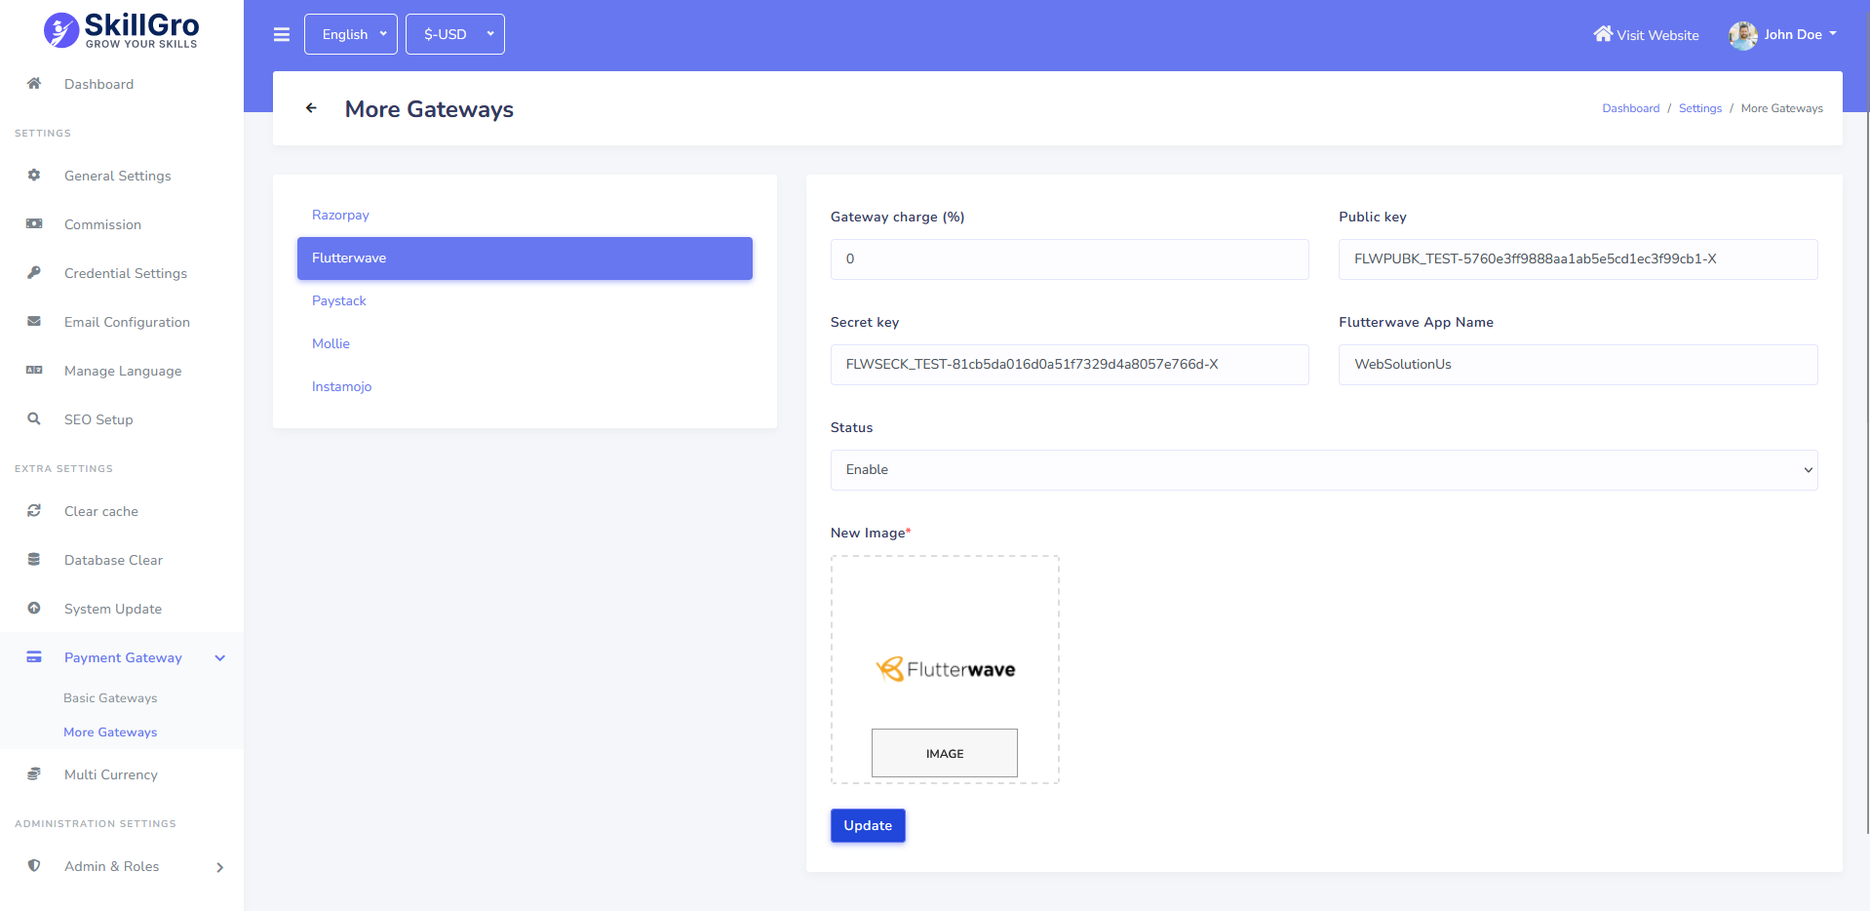Screen dimensions: 1870x911
Task: Open Clear cache in sidebar
Action: tap(101, 511)
